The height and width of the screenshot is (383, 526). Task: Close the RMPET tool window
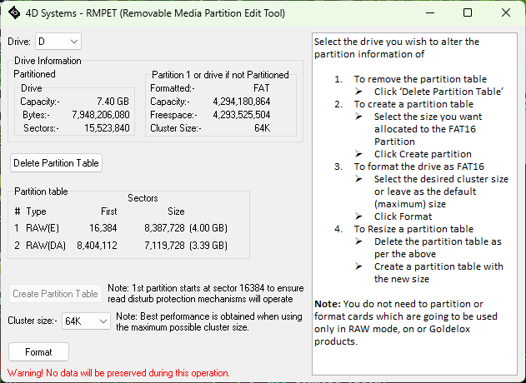506,13
